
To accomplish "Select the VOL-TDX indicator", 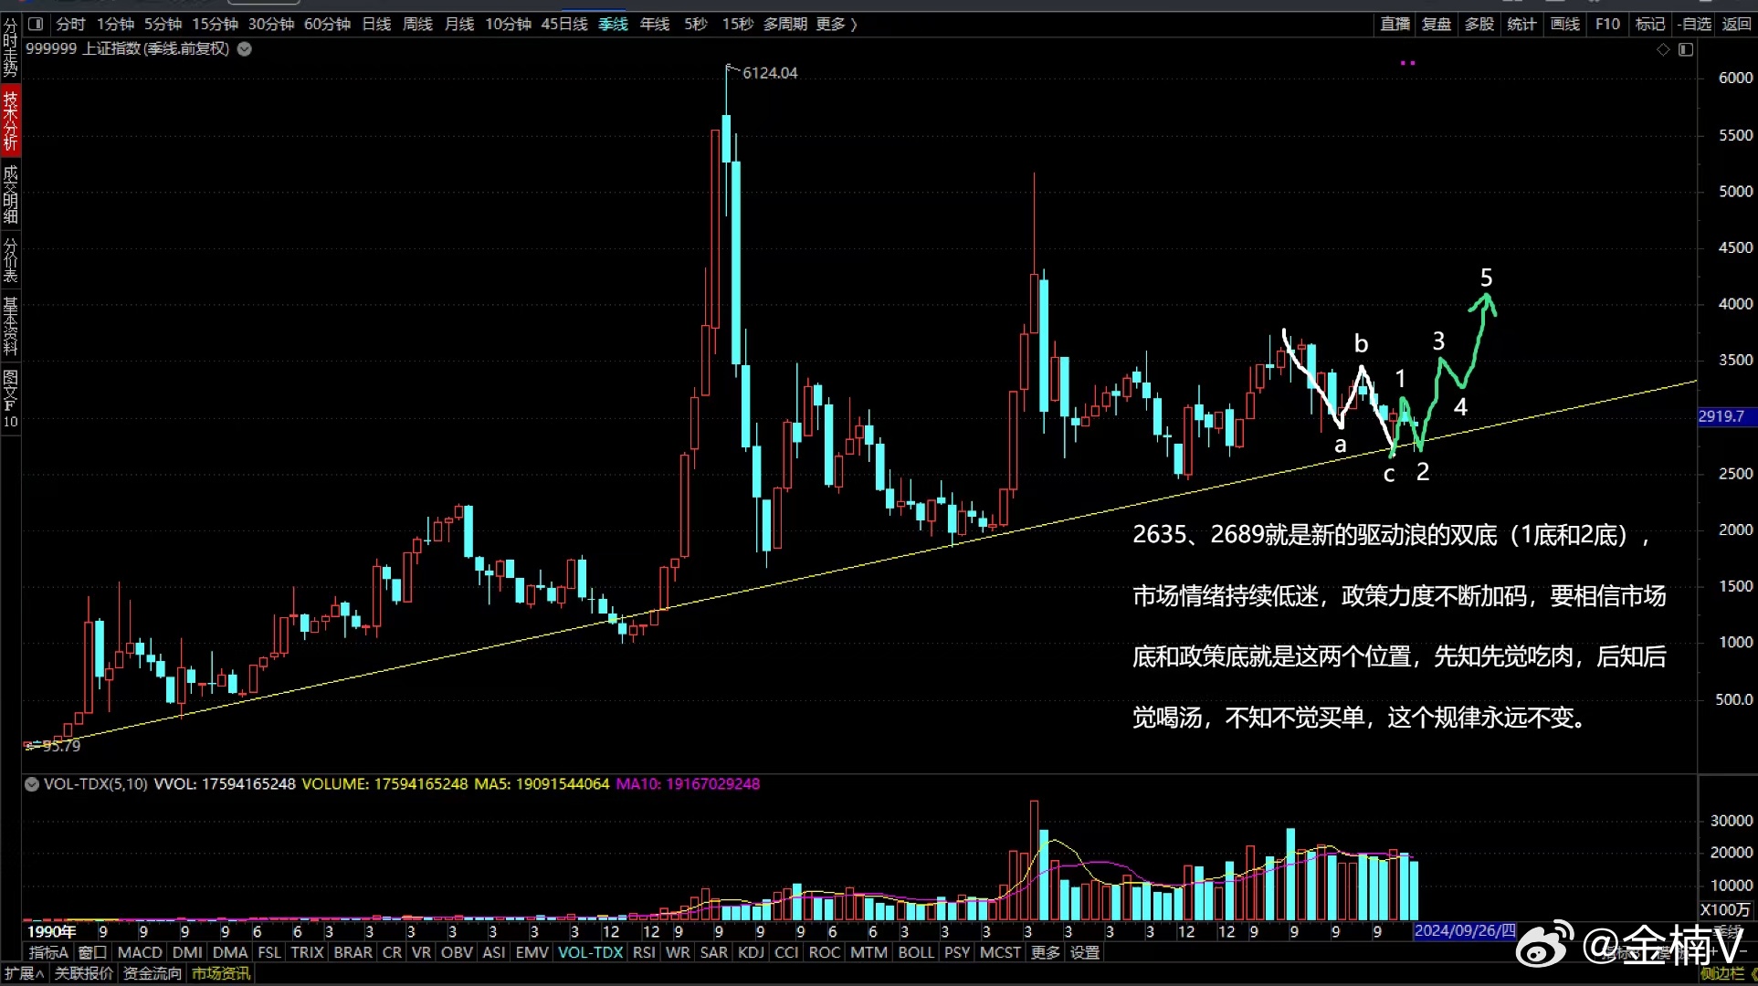I will (590, 952).
